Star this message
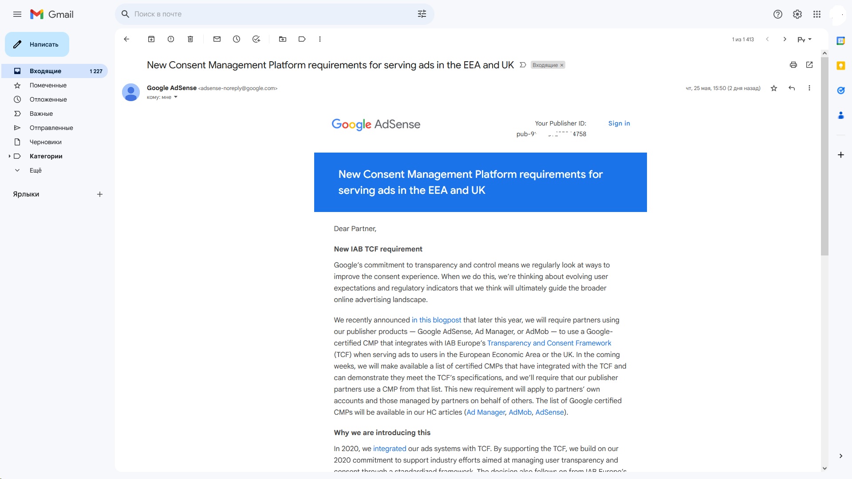The image size is (852, 479). pyautogui.click(x=774, y=88)
